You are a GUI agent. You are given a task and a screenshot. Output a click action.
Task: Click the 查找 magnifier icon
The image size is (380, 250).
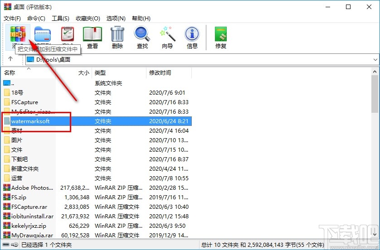(x=142, y=34)
